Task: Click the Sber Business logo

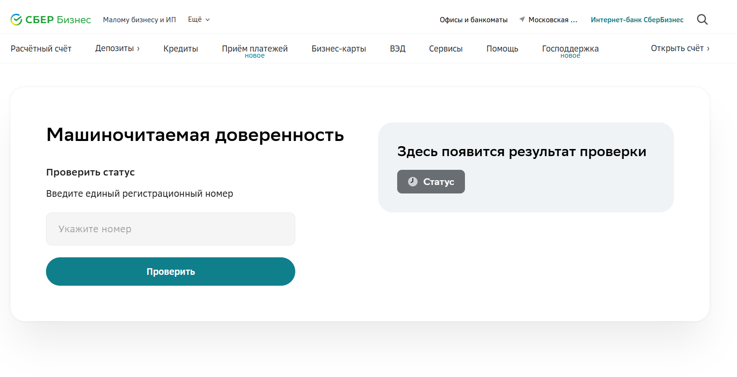Action: (x=51, y=19)
